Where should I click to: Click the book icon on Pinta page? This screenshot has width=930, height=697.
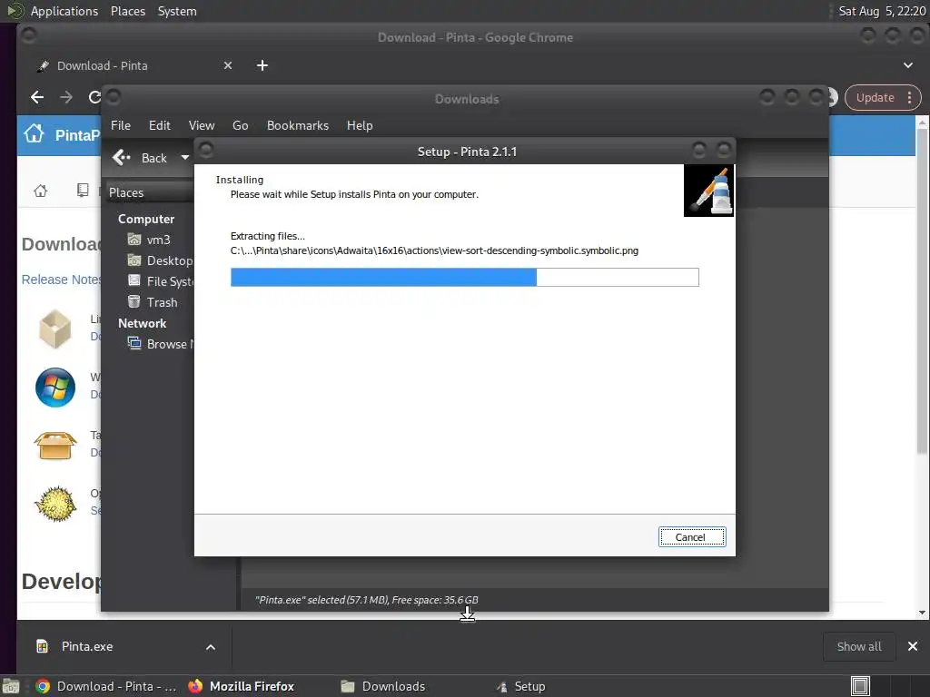coord(83,191)
